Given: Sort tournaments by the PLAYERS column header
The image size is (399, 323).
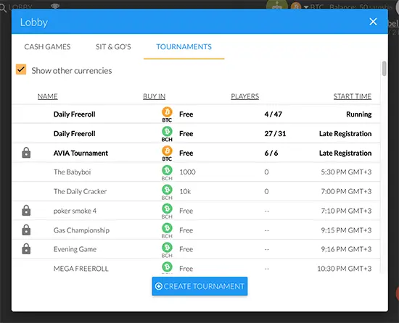Looking at the screenshot, I should [x=244, y=96].
